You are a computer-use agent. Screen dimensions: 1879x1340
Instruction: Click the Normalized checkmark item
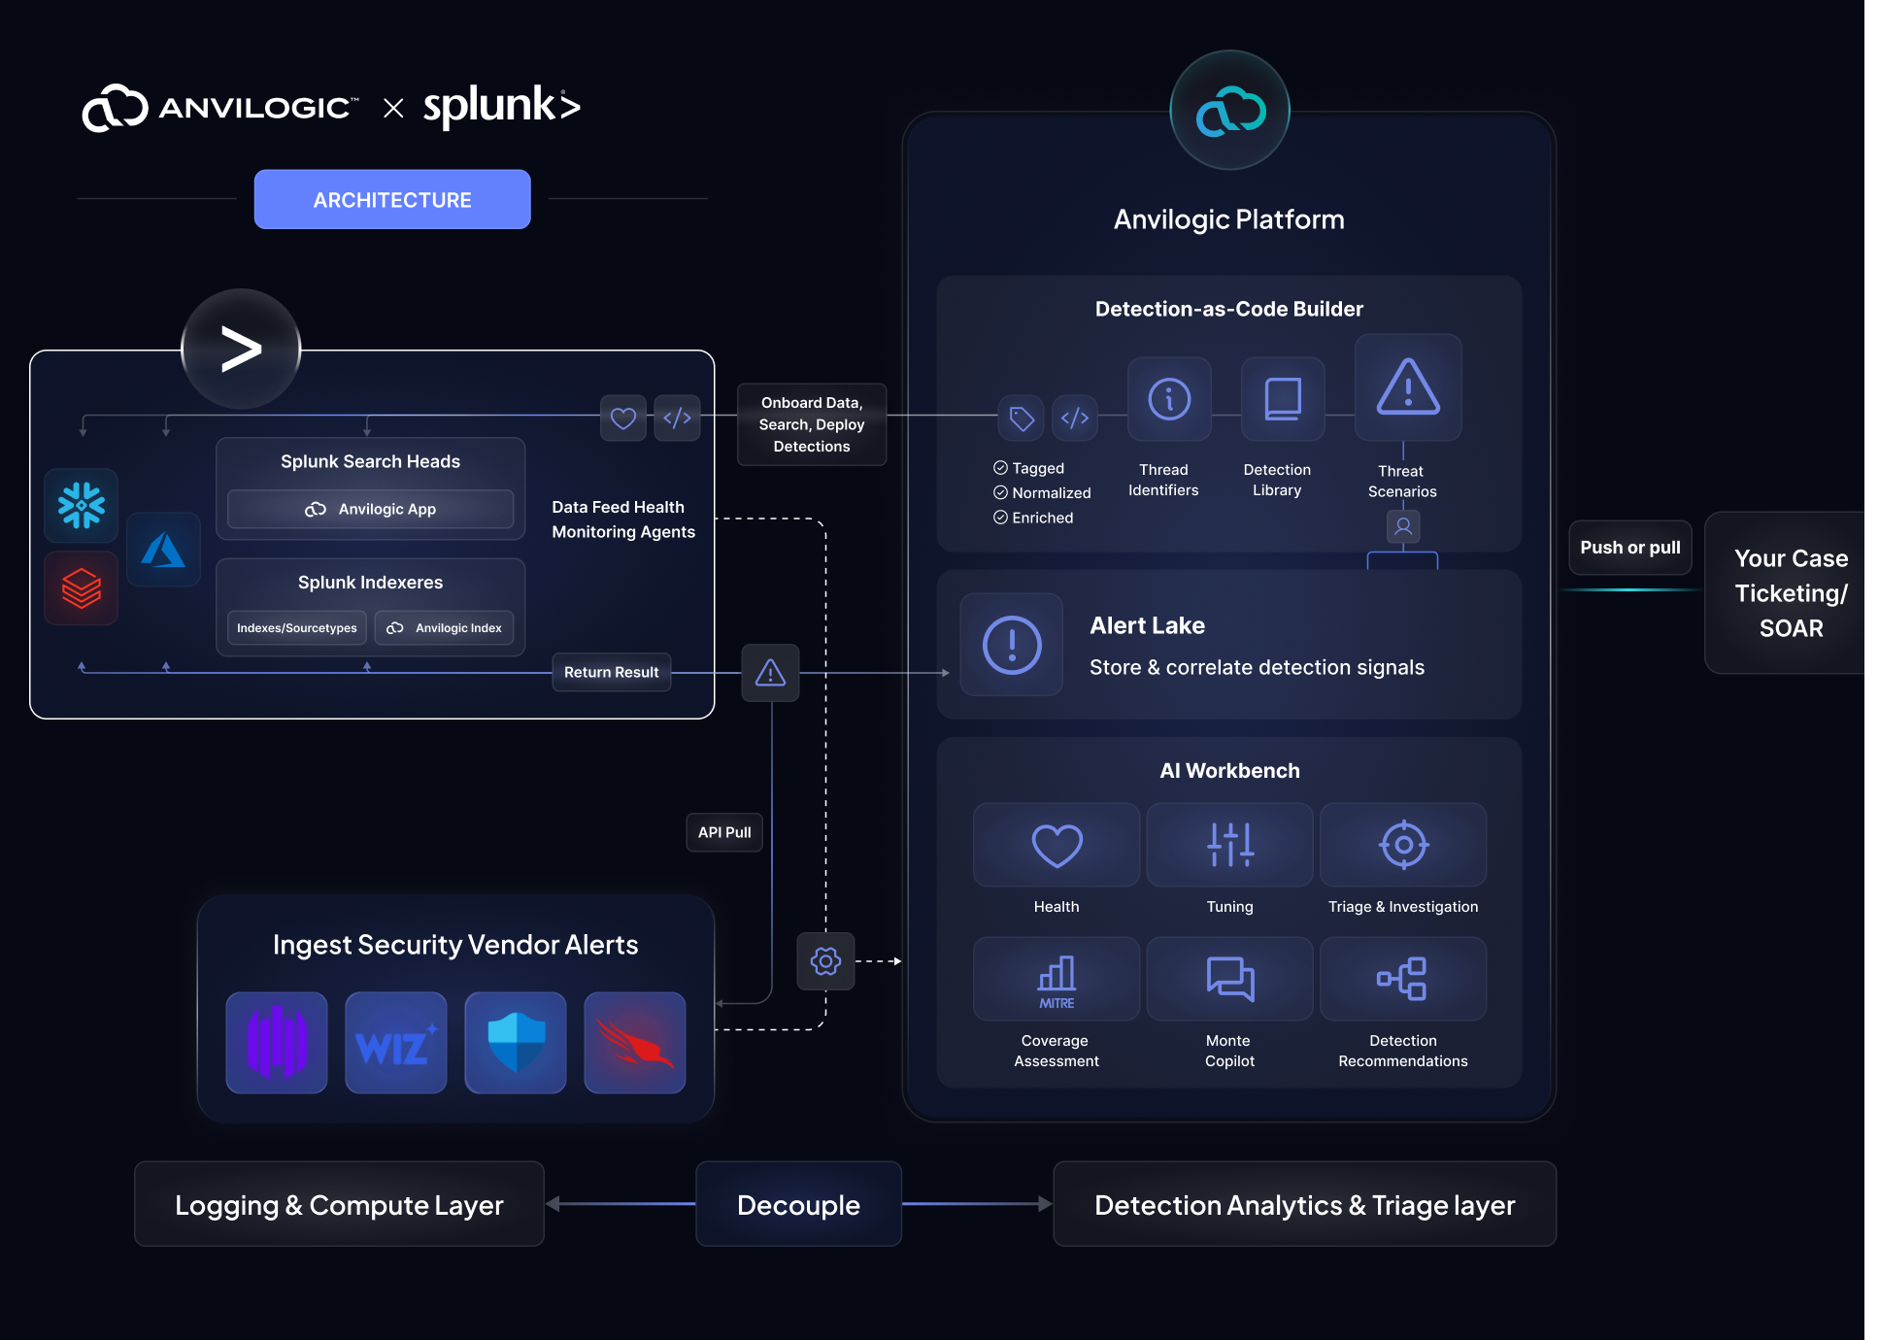click(1043, 493)
